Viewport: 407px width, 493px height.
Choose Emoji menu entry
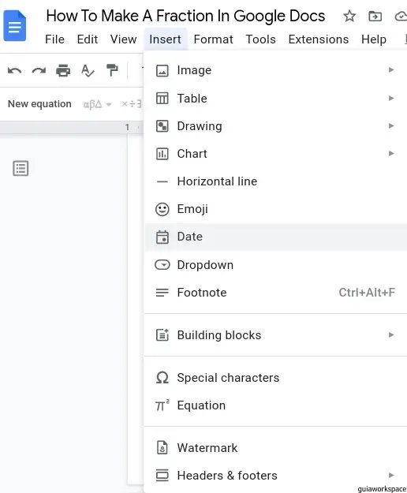275,209
